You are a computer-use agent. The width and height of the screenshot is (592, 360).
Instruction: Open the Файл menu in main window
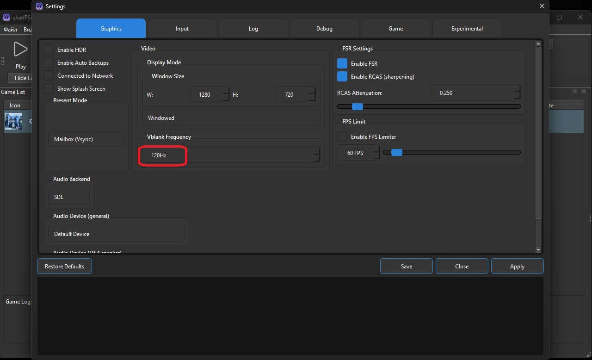10,29
